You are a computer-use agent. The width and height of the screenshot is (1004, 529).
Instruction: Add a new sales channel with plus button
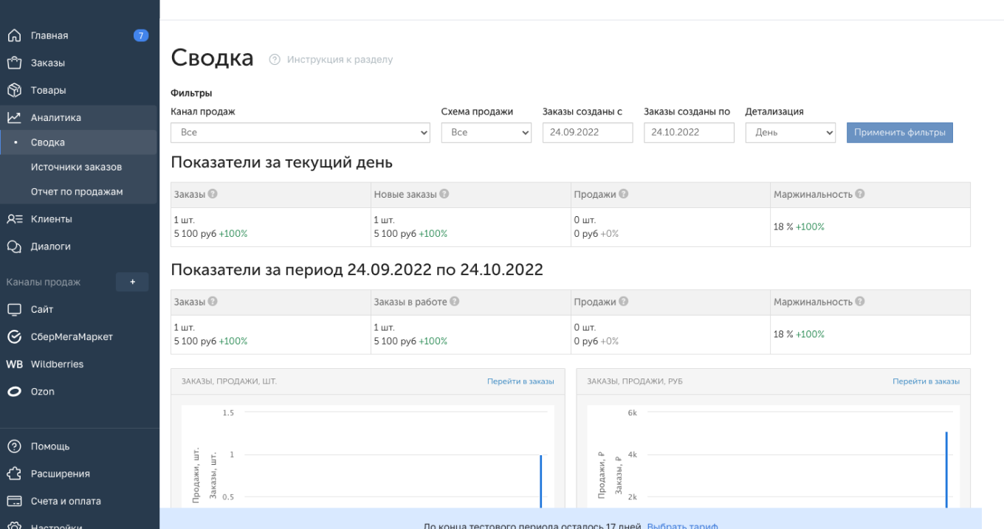pyautogui.click(x=131, y=282)
